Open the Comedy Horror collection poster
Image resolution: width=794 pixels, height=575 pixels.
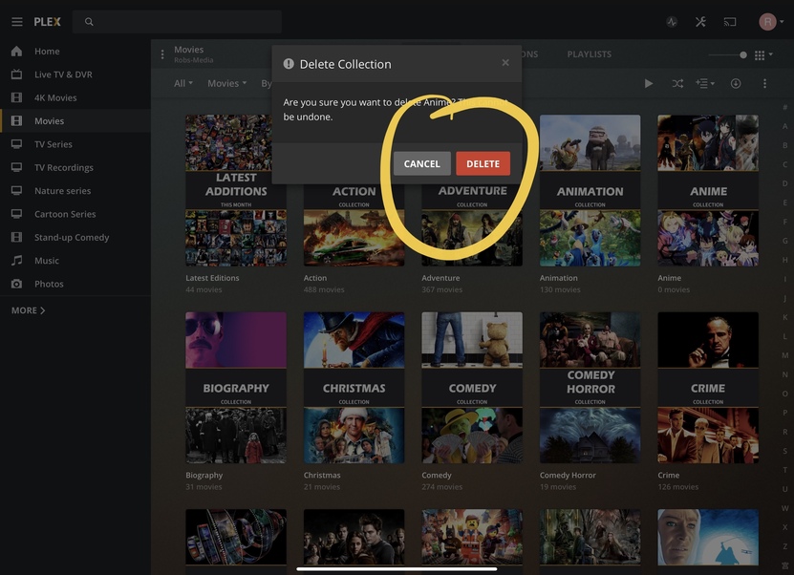(590, 388)
